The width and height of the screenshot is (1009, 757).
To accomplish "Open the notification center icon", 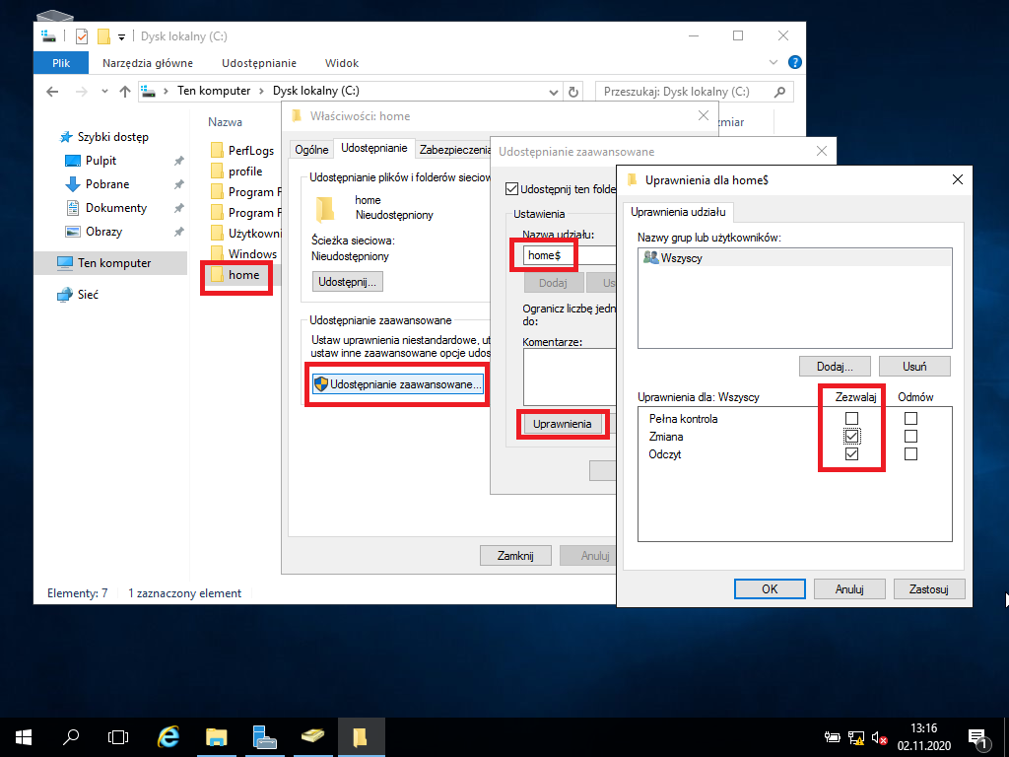I will 976,738.
